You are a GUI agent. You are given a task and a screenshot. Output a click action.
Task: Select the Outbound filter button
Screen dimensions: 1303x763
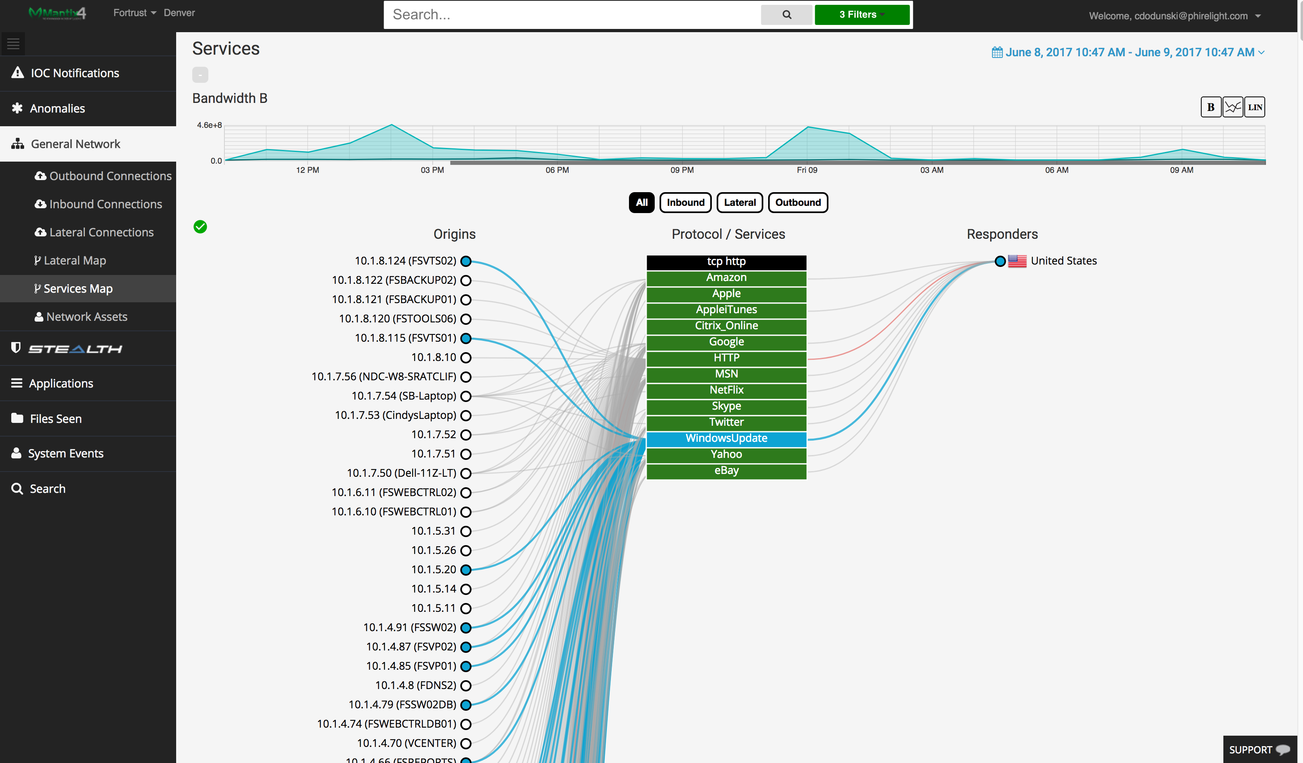798,203
